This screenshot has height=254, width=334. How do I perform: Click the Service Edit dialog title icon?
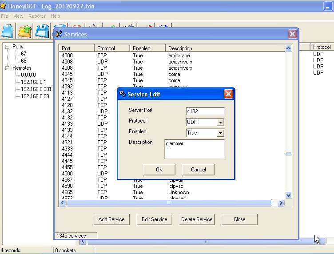coord(123,94)
